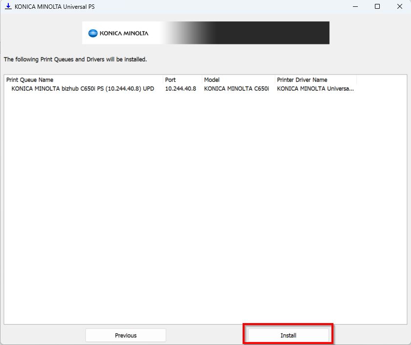Maximize the installer window
Screen dimensions: 411x345
point(377,6)
